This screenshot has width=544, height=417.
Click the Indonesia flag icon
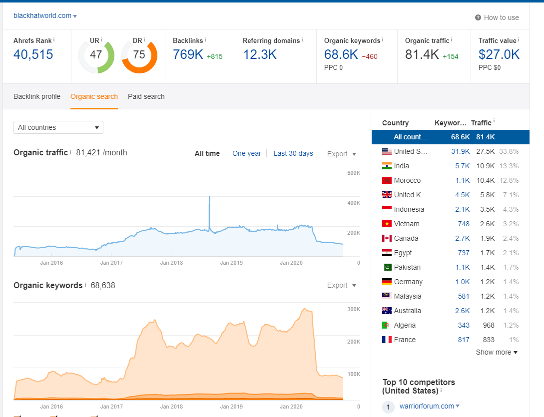click(x=387, y=209)
